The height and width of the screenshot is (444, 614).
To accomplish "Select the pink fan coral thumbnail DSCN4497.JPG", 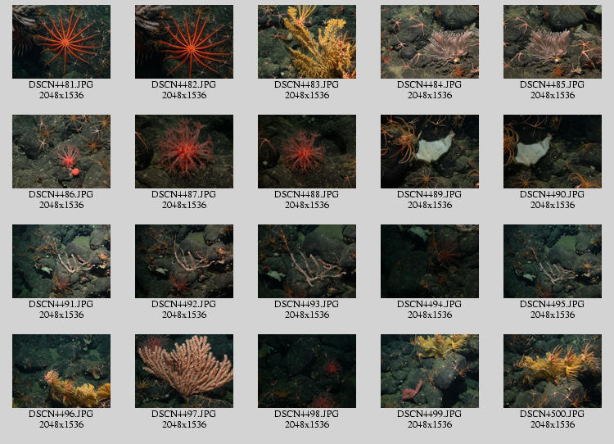I will point(184,371).
